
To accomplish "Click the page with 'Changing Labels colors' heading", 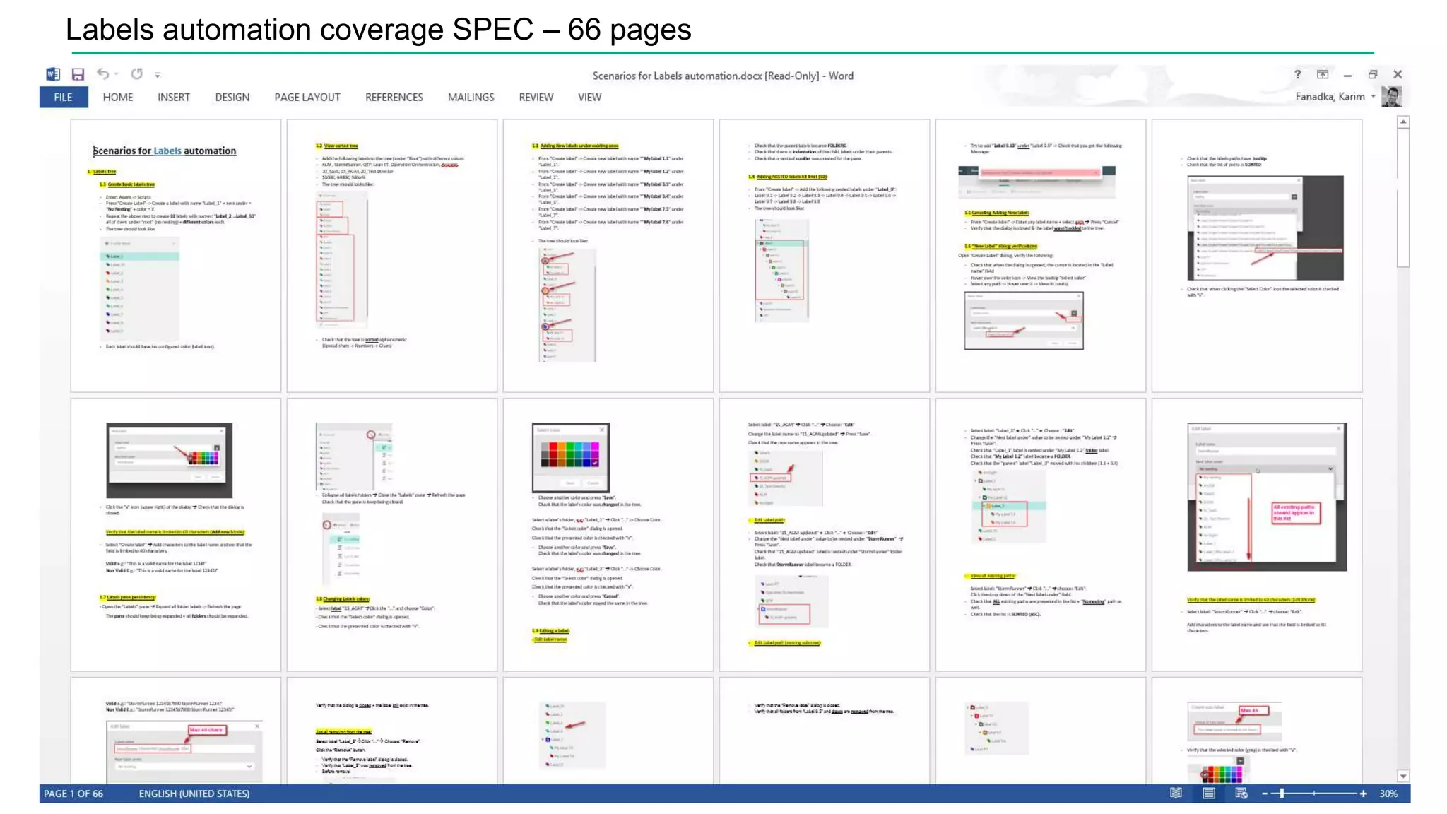I will coord(392,535).
